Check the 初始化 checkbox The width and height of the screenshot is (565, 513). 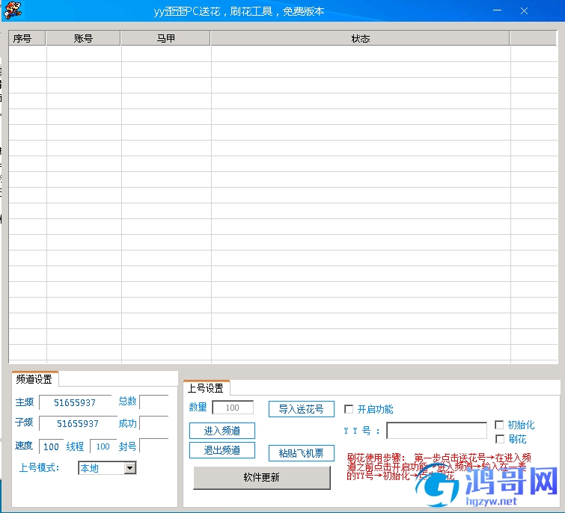[499, 425]
